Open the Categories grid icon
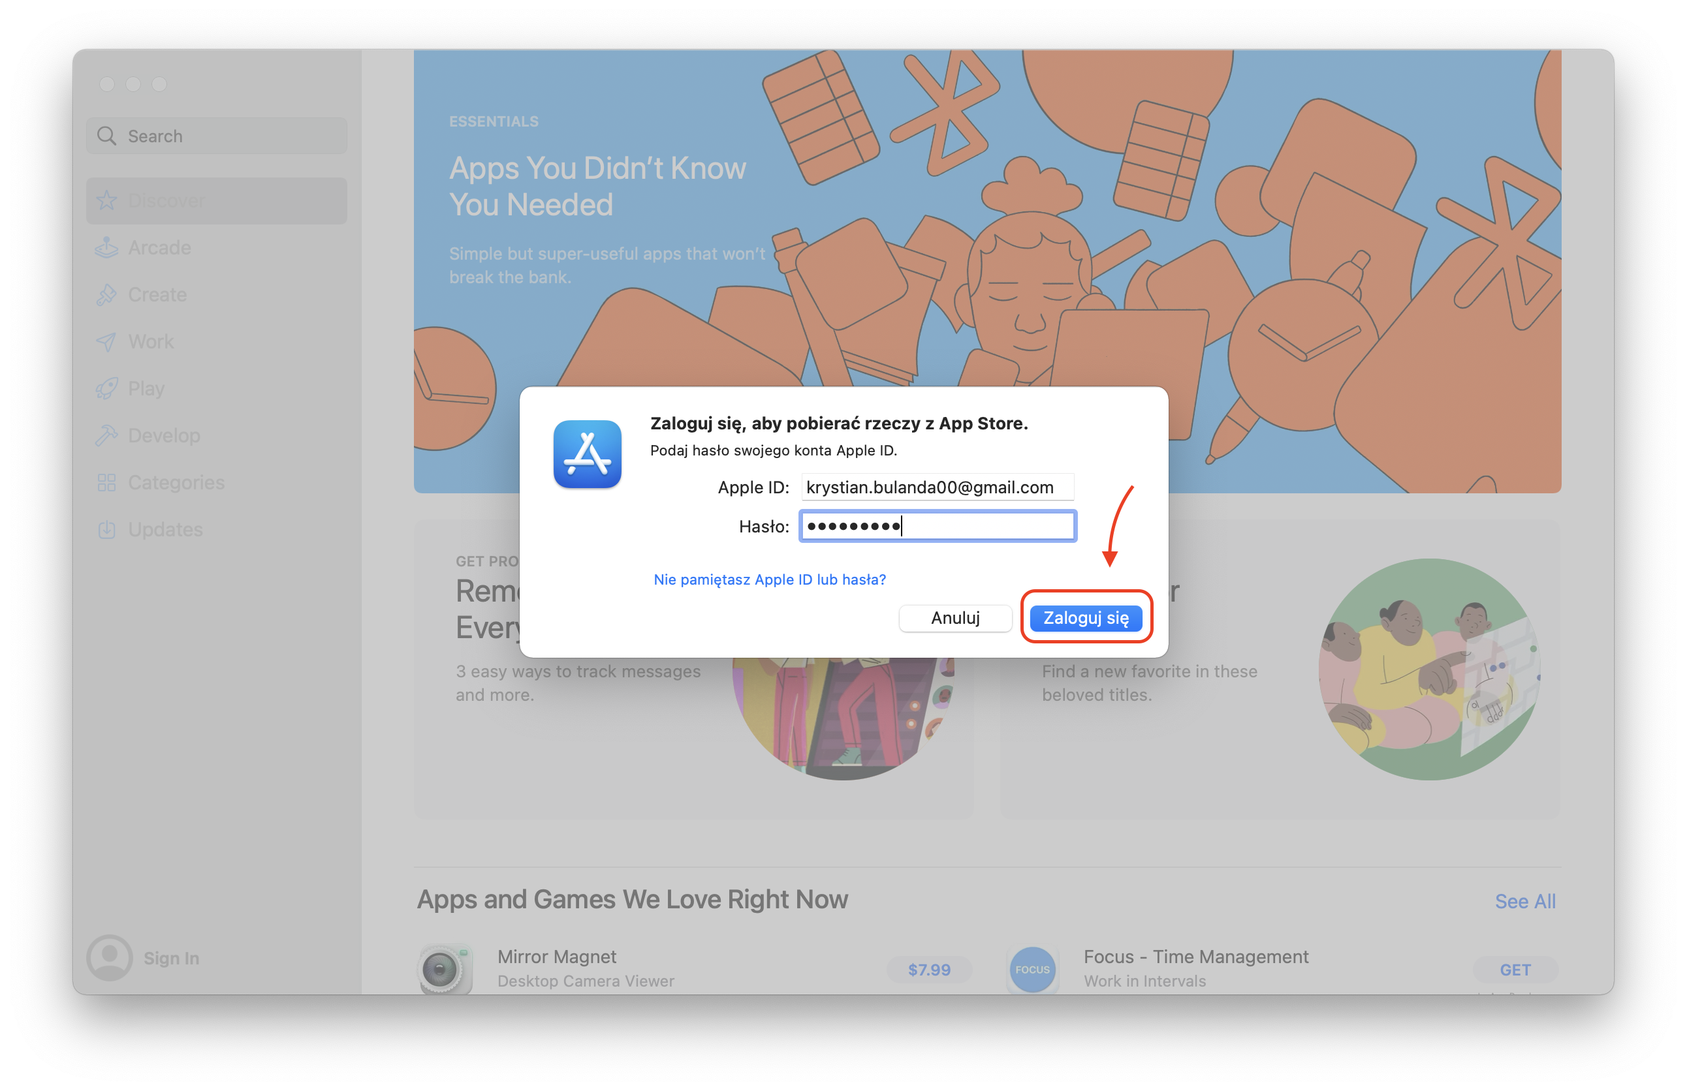Screen dimensions: 1687x1091 click(x=106, y=482)
